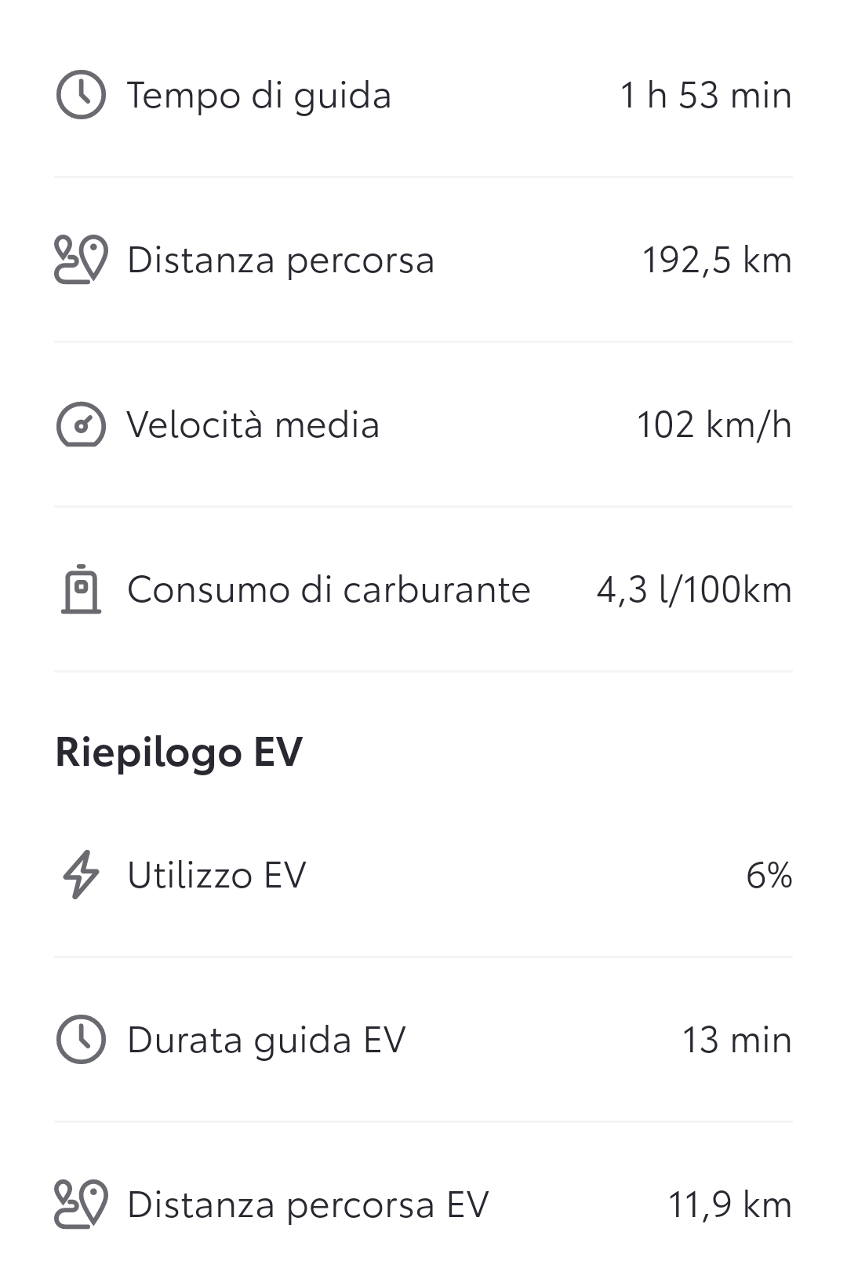The height and width of the screenshot is (1283, 847).
Task: Open the Consumo di carburante label
Action: (329, 589)
